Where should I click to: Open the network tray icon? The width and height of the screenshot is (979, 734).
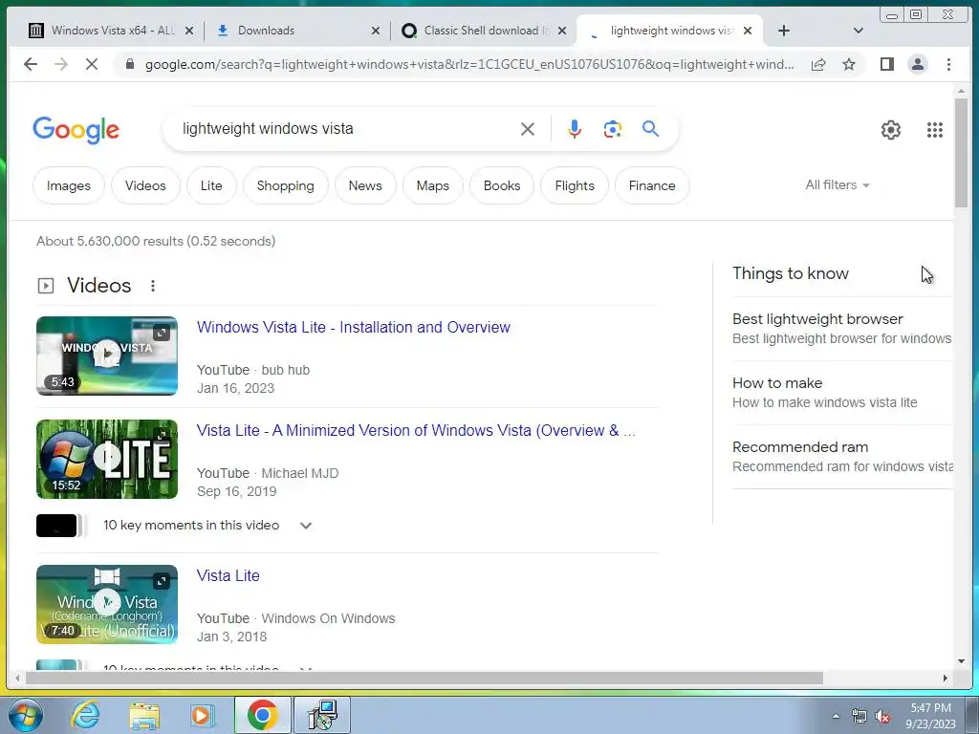click(859, 716)
